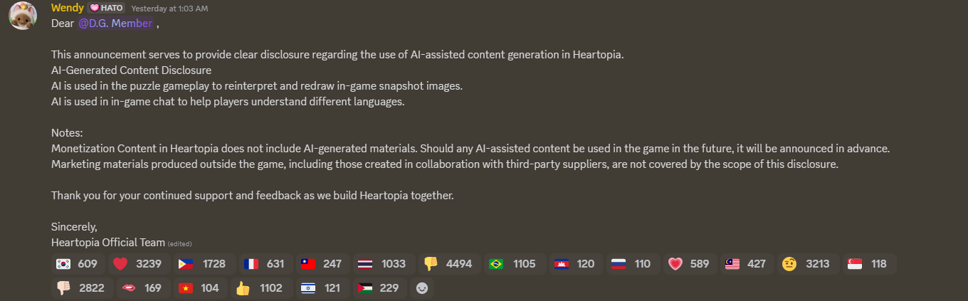Click the South Korea flag reaction
Screen dimensions: 968x301
point(78,264)
